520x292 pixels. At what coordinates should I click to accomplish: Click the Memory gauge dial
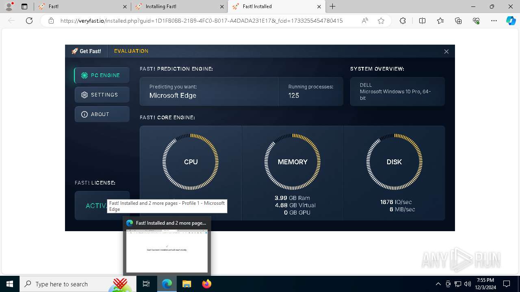coord(292,162)
